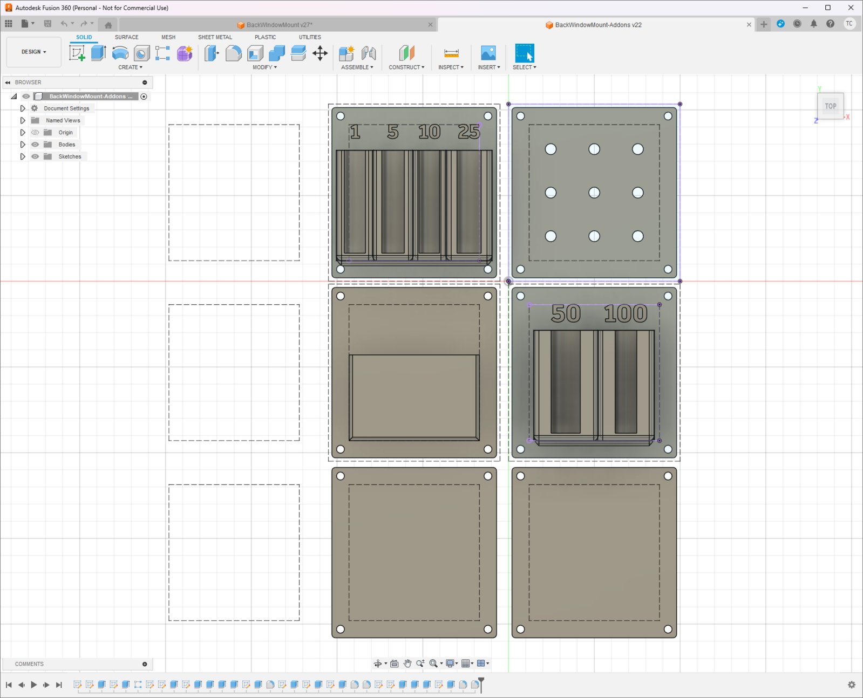Image resolution: width=863 pixels, height=698 pixels.
Task: Click the Save icon
Action: [x=47, y=24]
